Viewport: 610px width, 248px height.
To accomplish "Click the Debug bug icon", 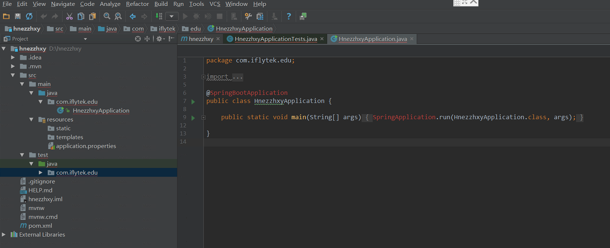I will [197, 16].
